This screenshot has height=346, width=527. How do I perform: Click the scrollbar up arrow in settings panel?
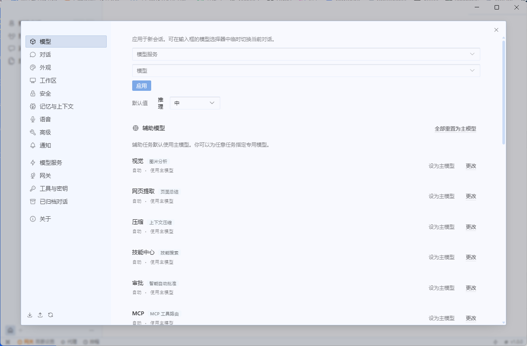coord(504,38)
